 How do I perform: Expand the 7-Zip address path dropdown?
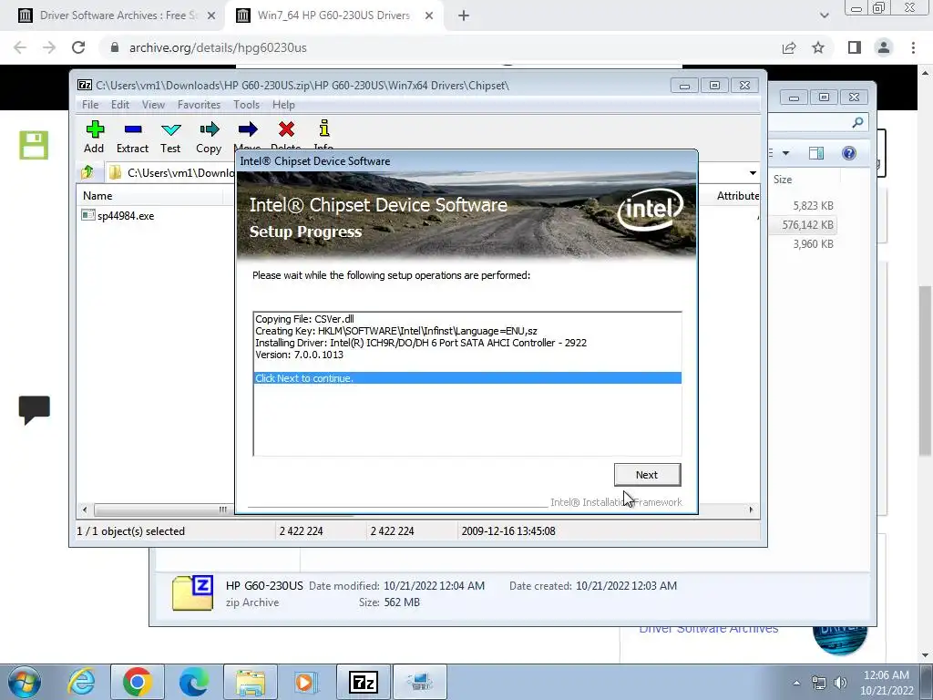(x=753, y=172)
